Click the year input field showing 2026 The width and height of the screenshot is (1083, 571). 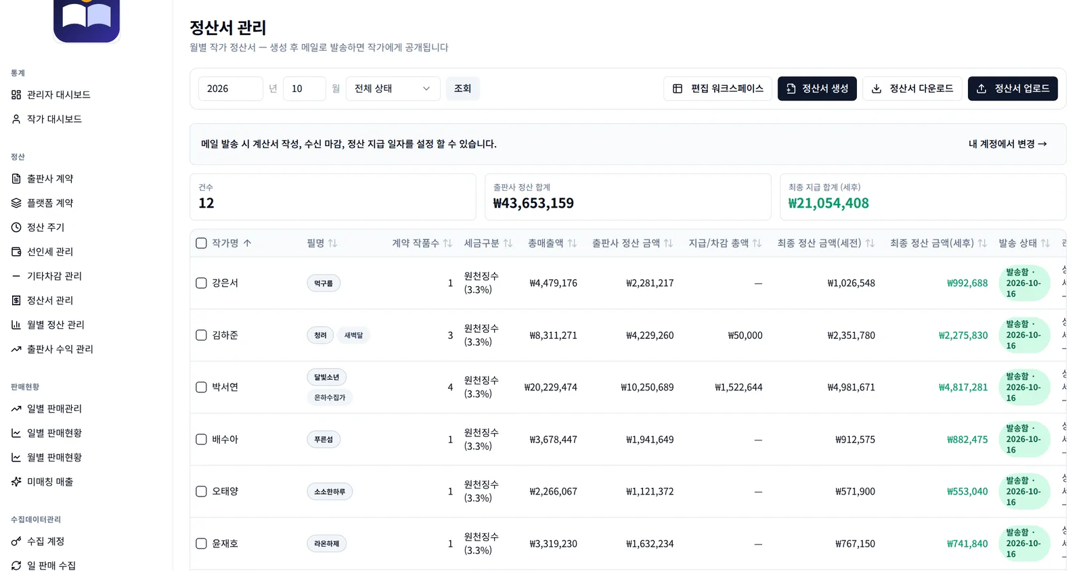click(230, 89)
